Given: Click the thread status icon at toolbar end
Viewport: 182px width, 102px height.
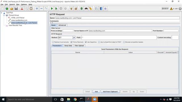Looking at the screenshot, I should 180,9.
